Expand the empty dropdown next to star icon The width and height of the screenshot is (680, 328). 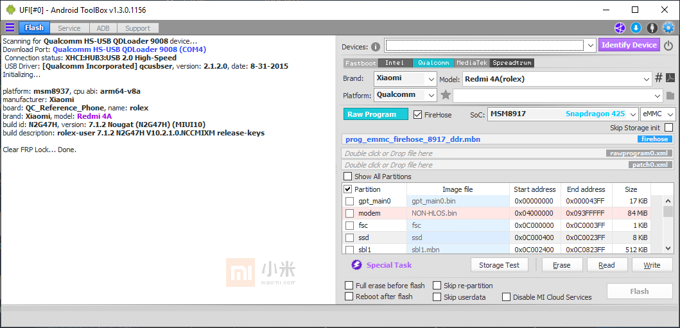(x=658, y=96)
